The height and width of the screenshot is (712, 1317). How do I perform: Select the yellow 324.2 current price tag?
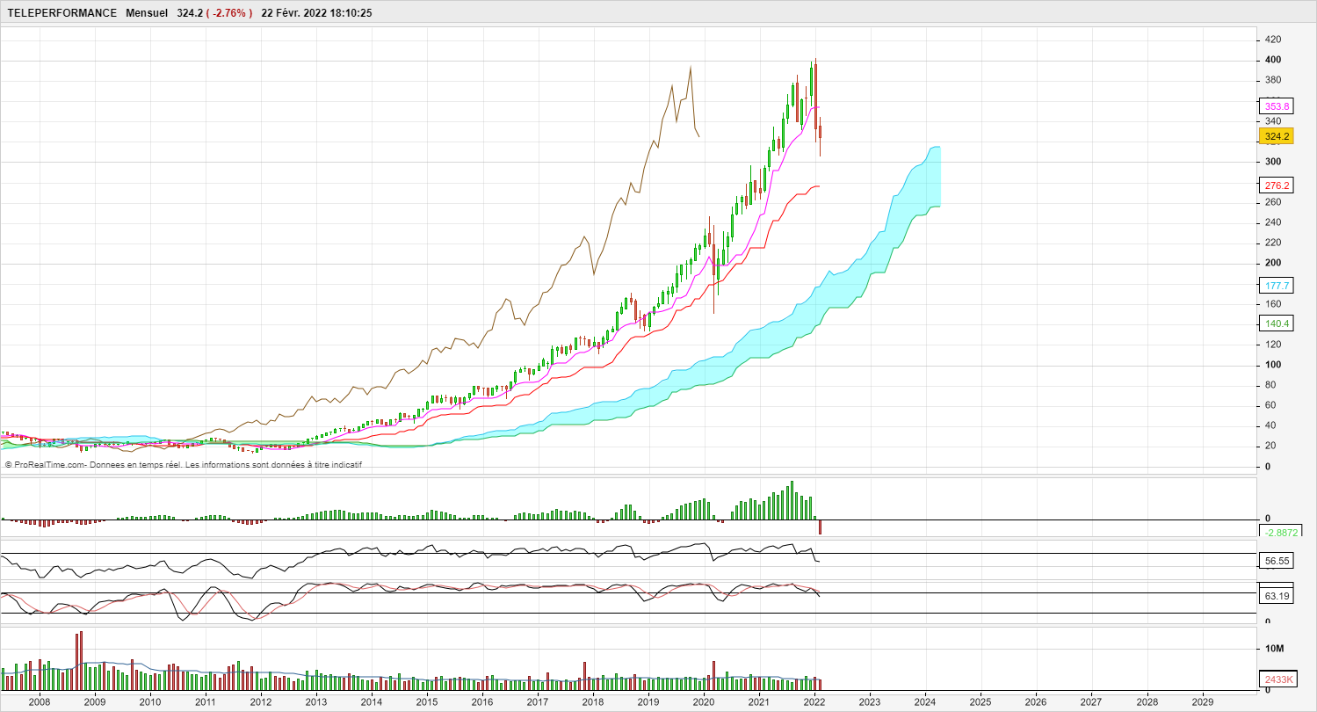tap(1277, 136)
